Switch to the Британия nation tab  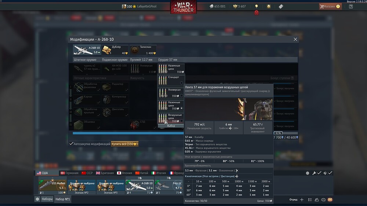[x=105, y=173]
